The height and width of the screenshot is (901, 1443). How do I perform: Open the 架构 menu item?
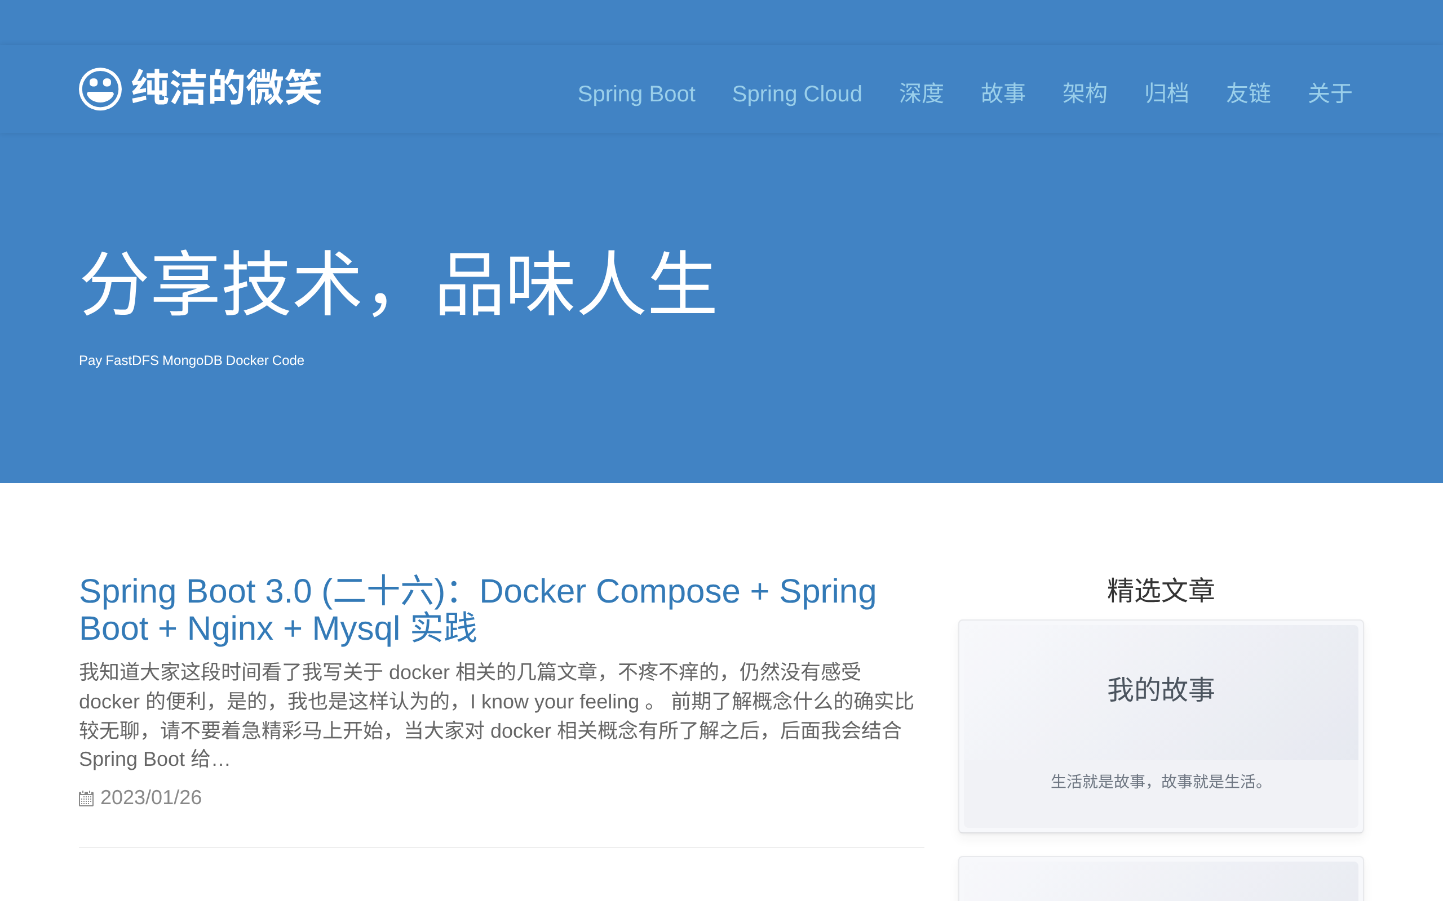(1085, 93)
